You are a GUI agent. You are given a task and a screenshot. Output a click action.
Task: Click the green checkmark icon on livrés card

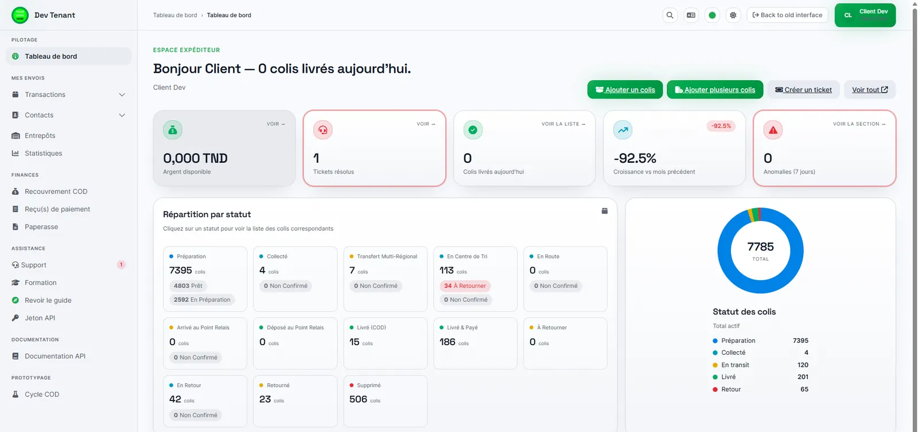pos(473,130)
